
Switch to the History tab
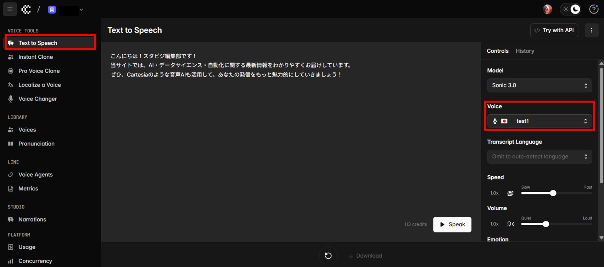point(525,51)
